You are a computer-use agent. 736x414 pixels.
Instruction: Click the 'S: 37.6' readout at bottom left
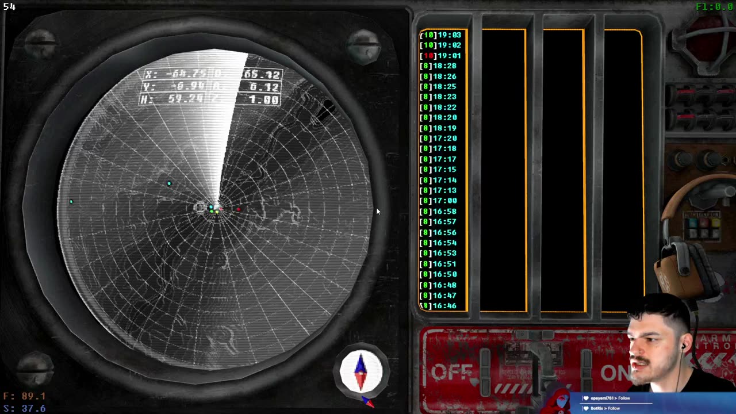click(x=24, y=408)
